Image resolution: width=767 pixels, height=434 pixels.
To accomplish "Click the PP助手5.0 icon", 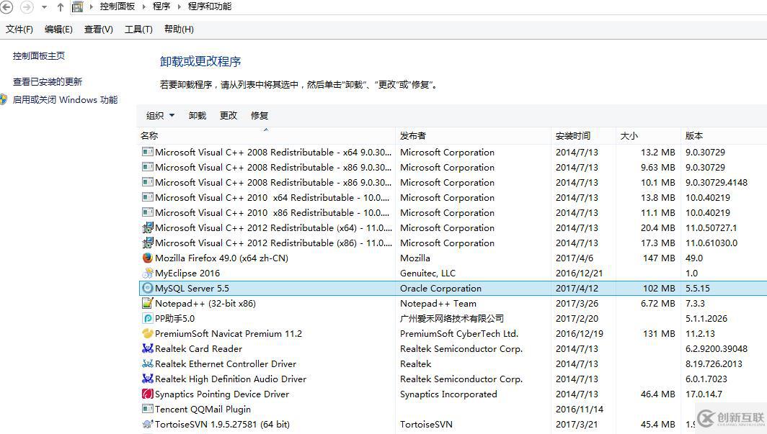I will [147, 318].
